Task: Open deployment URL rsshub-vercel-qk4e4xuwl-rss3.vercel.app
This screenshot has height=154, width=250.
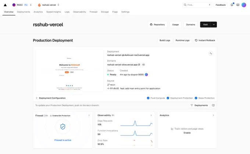Action: click(x=128, y=55)
